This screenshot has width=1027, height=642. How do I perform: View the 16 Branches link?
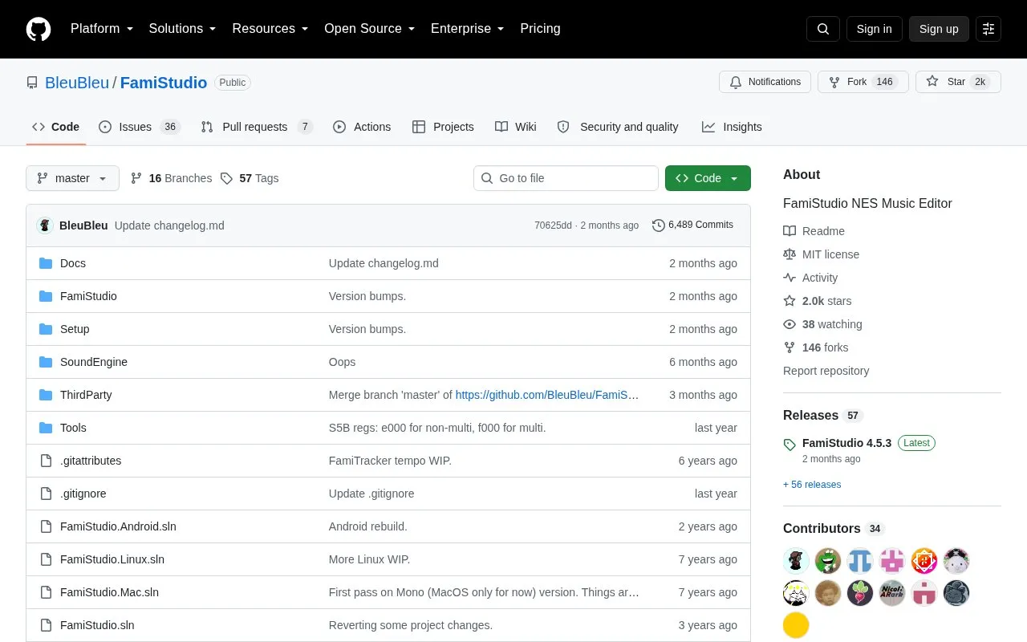coord(171,178)
